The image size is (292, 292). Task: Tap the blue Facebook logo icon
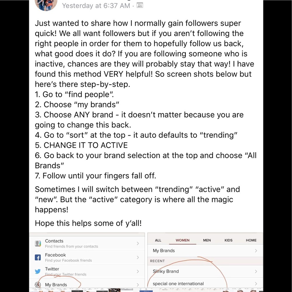38,258
